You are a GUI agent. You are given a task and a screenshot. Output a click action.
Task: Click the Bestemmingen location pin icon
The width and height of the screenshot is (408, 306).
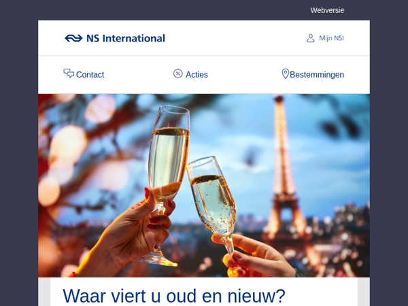click(285, 73)
